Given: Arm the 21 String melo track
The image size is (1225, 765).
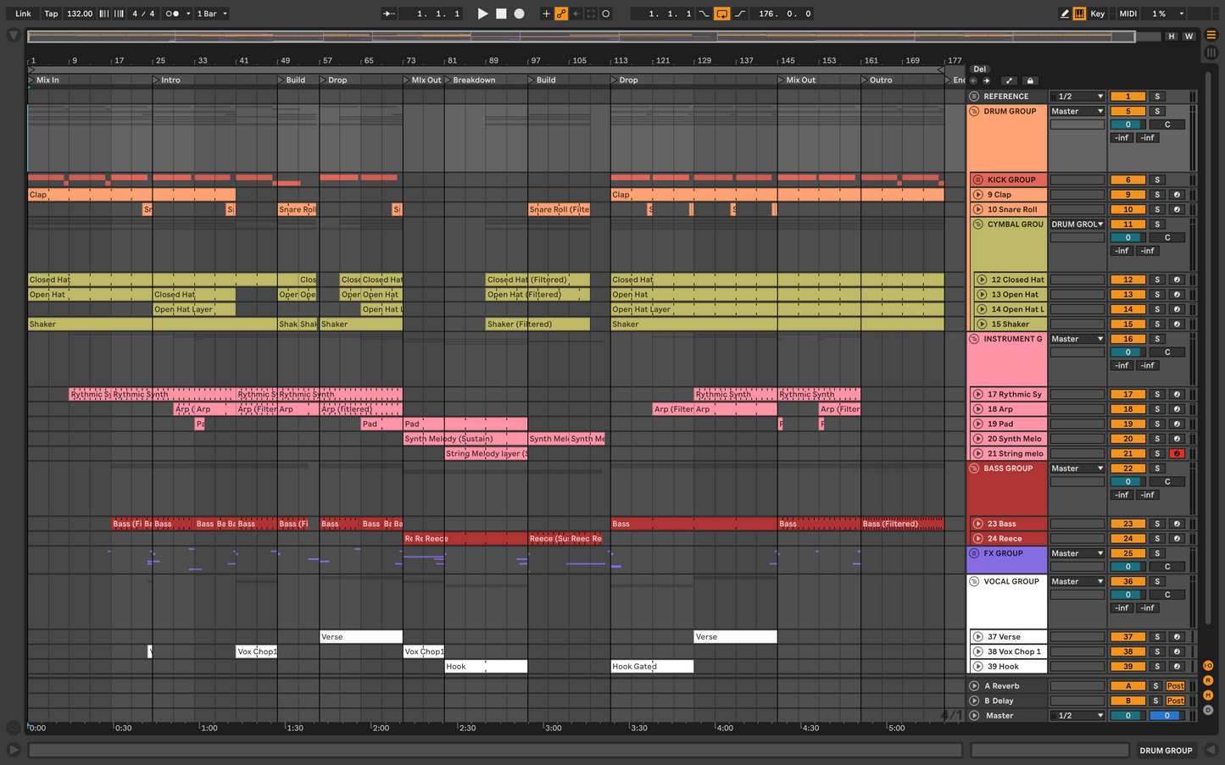Looking at the screenshot, I should point(1177,454).
